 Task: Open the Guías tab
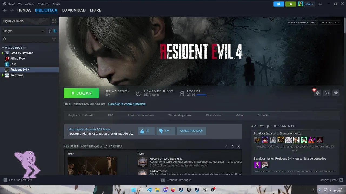click(x=239, y=115)
